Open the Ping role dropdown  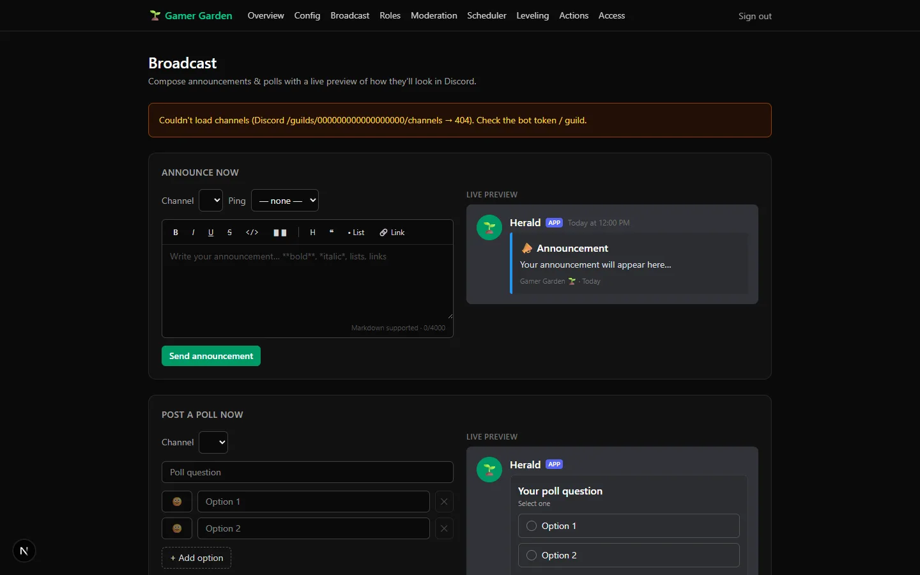pos(285,201)
